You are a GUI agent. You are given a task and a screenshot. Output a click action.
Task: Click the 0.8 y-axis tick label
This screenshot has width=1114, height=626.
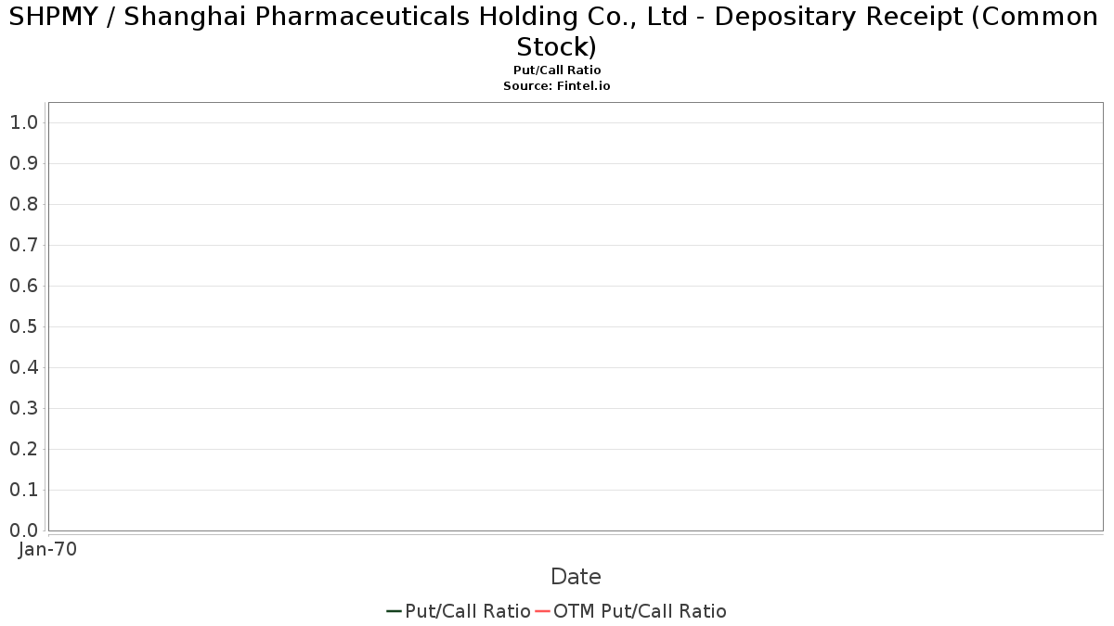click(23, 204)
